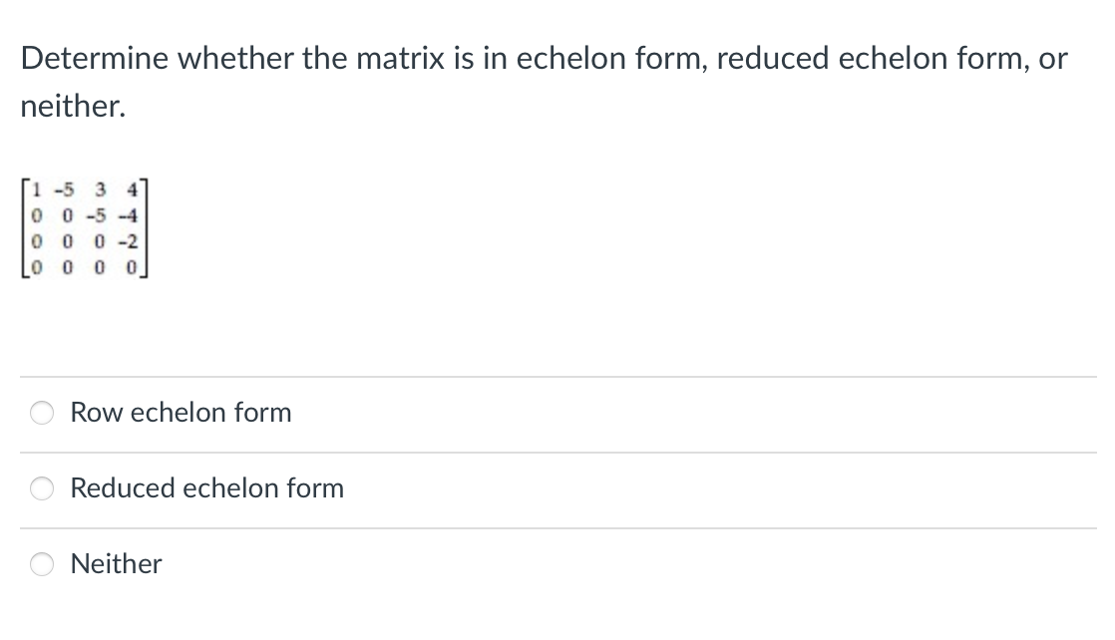Click the top-left 1 entry of matrix
Screen dimensions: 1115x640
pyautogui.click(x=37, y=189)
